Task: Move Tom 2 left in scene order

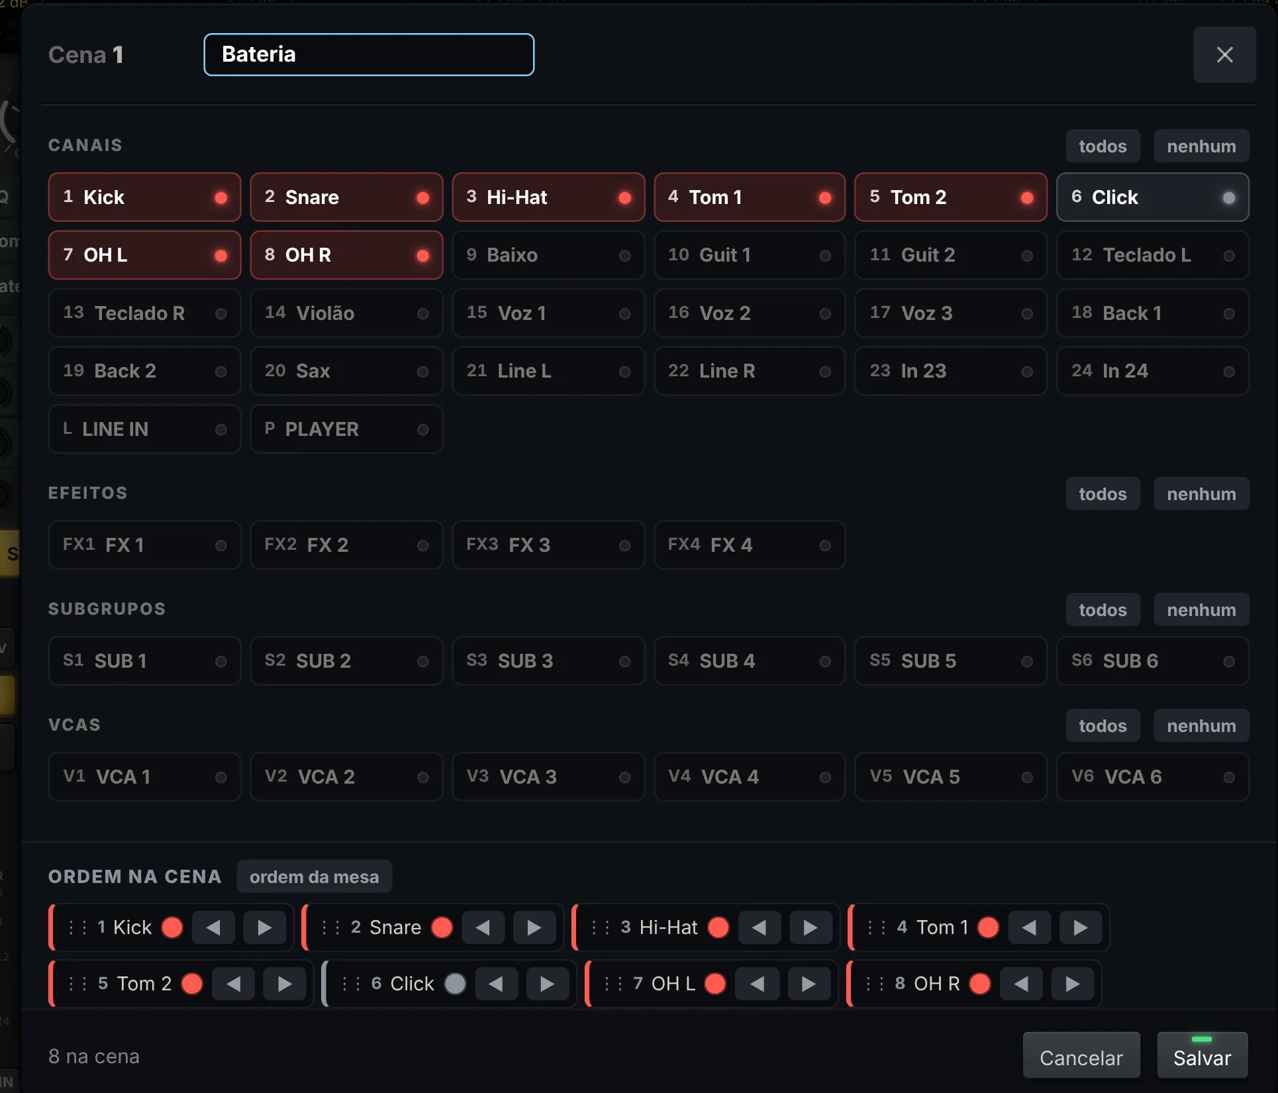Action: point(233,984)
